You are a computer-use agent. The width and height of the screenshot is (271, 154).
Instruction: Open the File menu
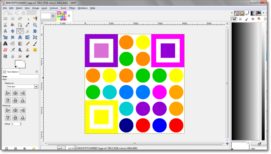5,8
